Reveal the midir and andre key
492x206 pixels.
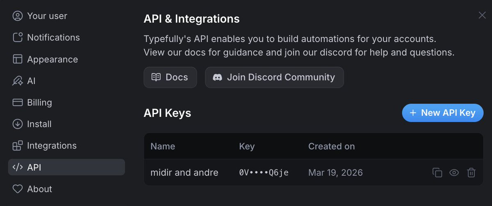(454, 173)
